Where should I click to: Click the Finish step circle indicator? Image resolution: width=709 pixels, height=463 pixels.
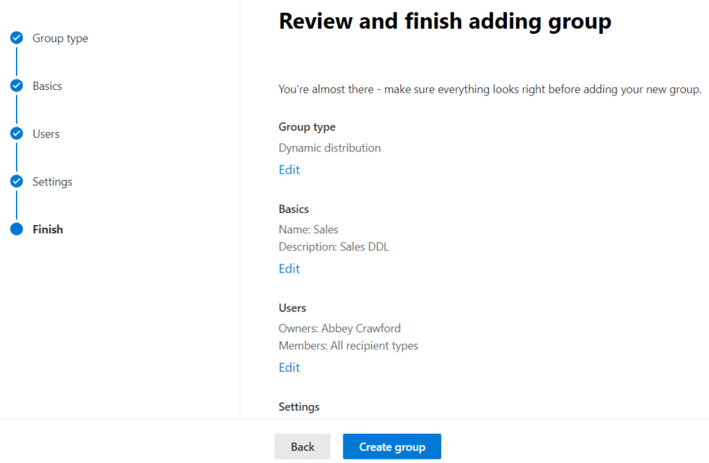17,229
